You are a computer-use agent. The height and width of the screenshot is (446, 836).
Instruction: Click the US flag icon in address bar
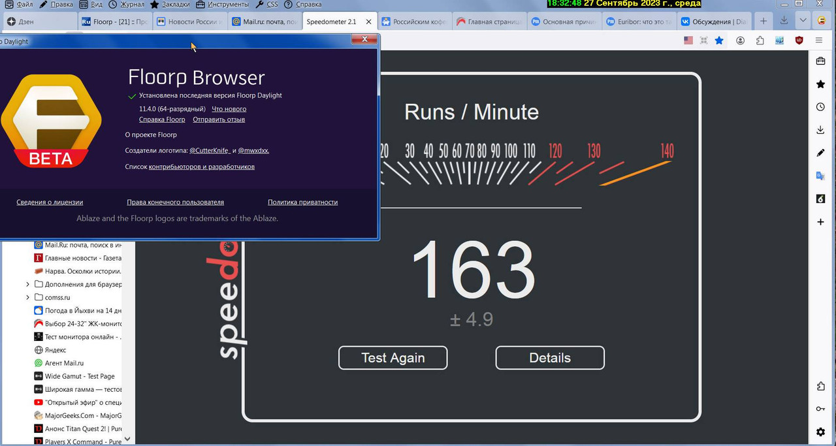(688, 40)
